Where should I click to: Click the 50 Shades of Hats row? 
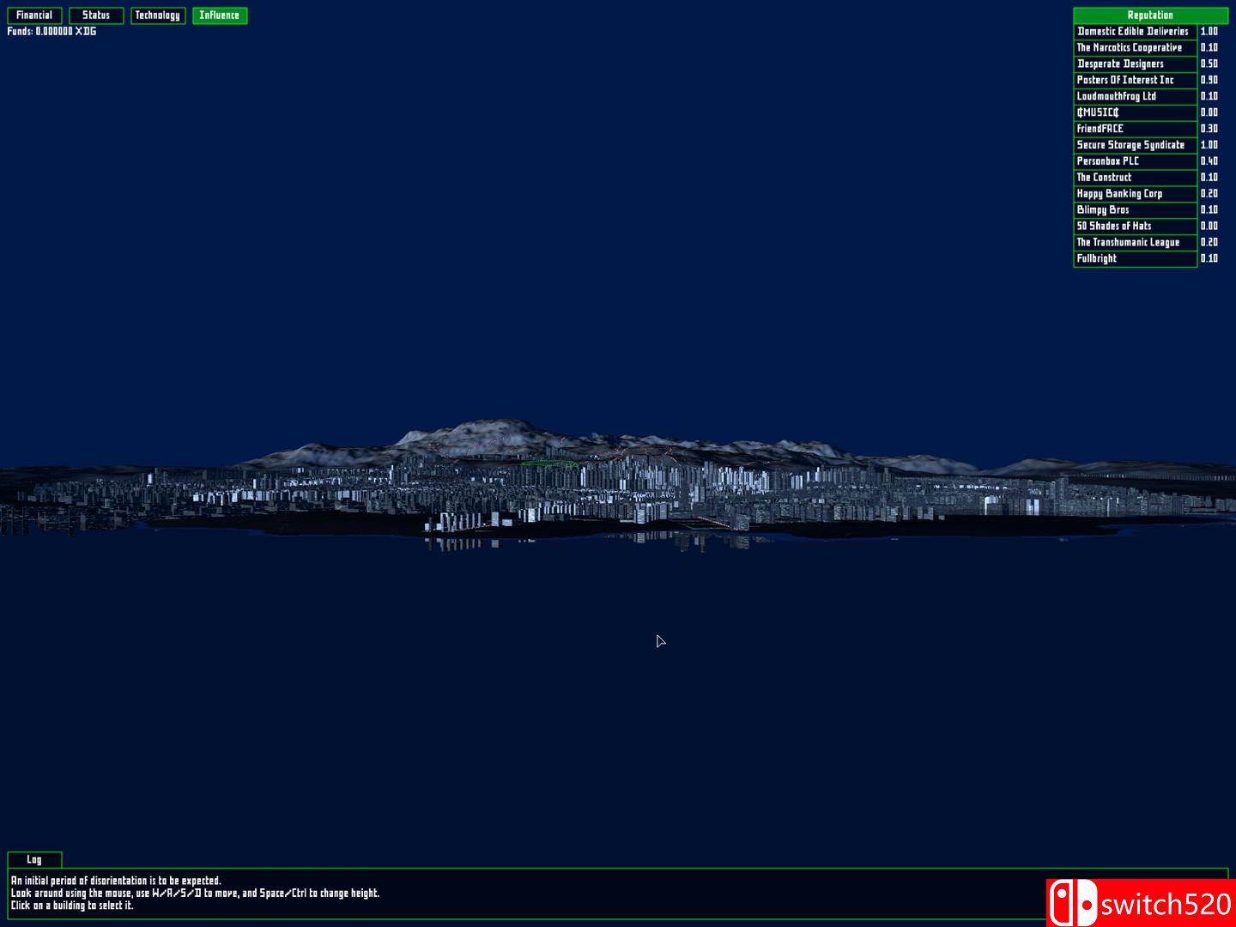click(1133, 226)
